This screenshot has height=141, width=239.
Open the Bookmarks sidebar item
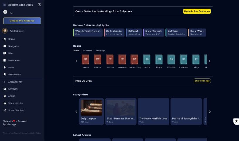(x=5, y=75)
